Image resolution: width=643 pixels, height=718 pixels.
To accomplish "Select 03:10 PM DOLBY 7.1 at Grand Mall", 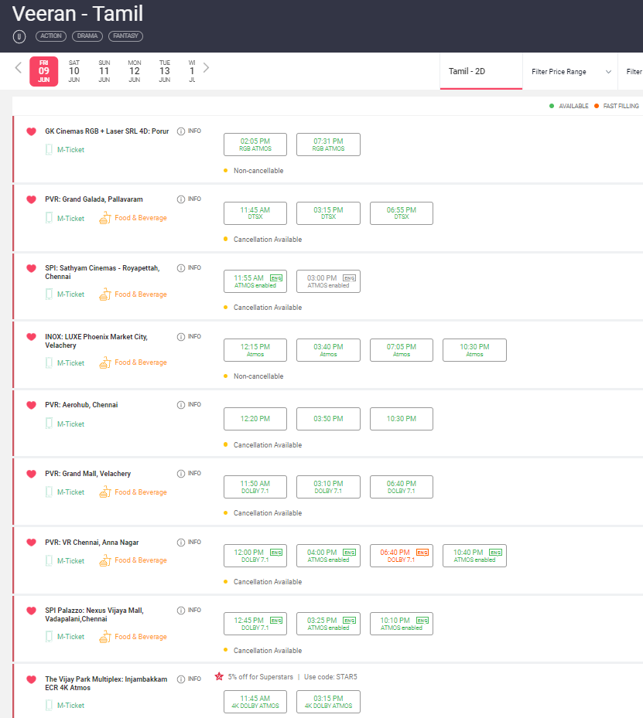I will point(328,487).
